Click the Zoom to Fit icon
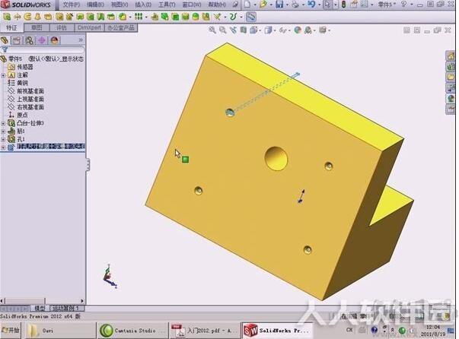The height and width of the screenshot is (339, 459). pos(212,30)
